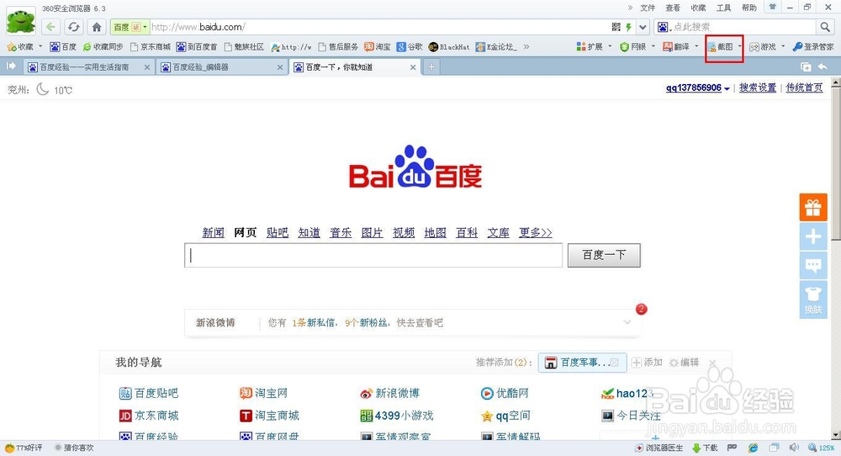This screenshot has width=841, height=456.
Task: Open the BlackHat bookmark
Action: click(x=449, y=47)
